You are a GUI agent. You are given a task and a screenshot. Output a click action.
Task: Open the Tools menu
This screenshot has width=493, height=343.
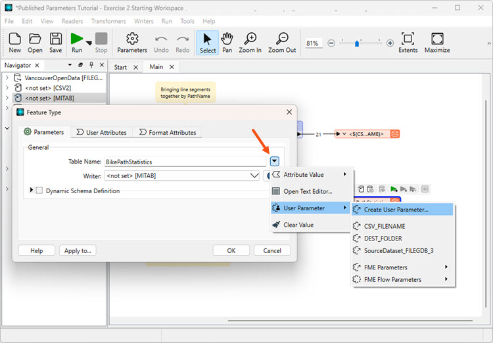coord(187,21)
